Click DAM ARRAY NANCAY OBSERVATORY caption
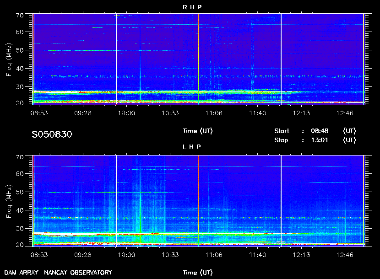Screen dimensions: 380x279 (58, 273)
